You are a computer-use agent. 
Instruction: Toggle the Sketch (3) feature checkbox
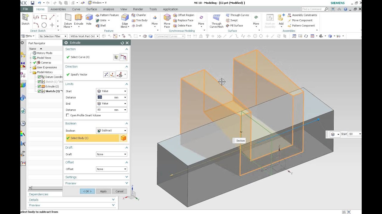(39, 91)
